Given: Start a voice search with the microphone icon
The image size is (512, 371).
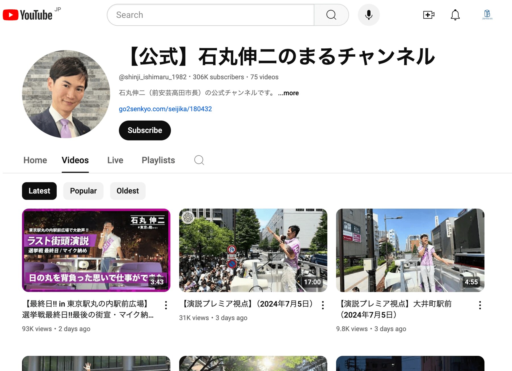Looking at the screenshot, I should point(369,15).
